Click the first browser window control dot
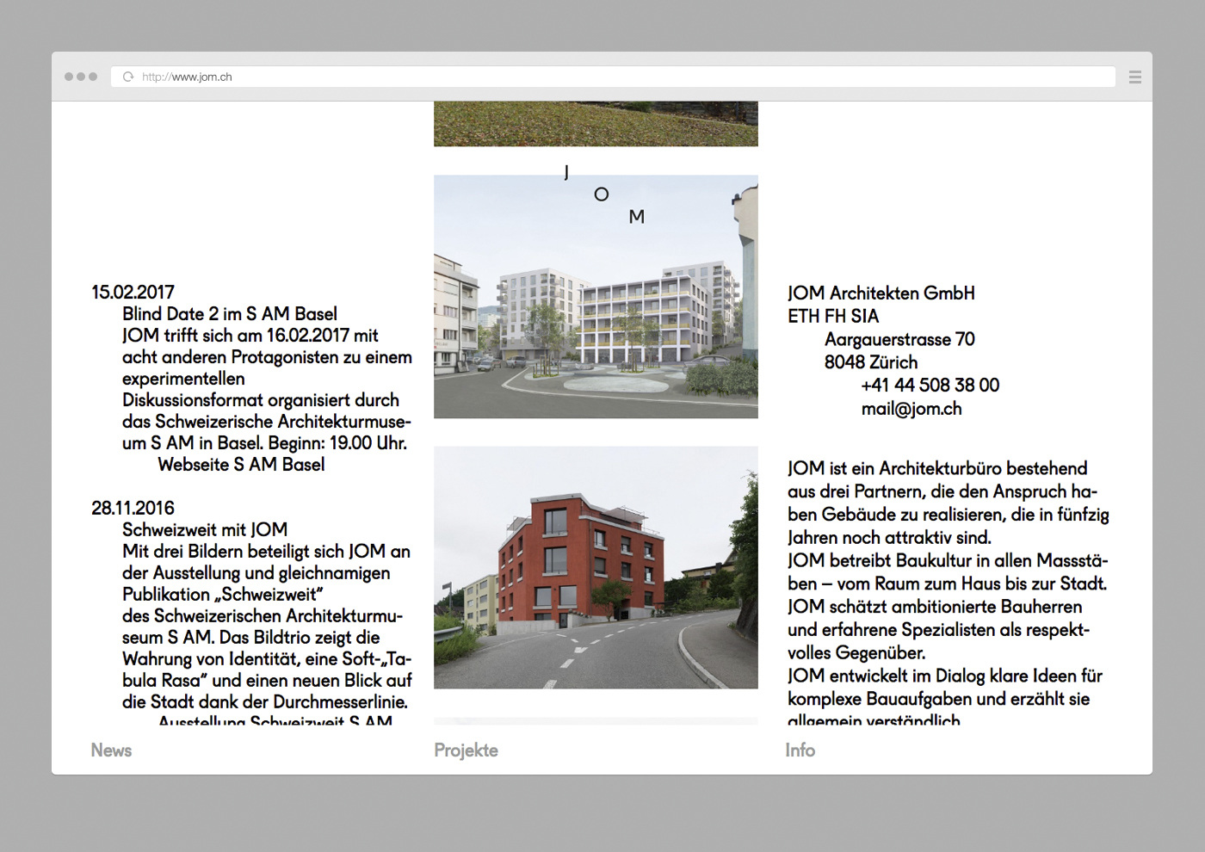 click(x=69, y=77)
